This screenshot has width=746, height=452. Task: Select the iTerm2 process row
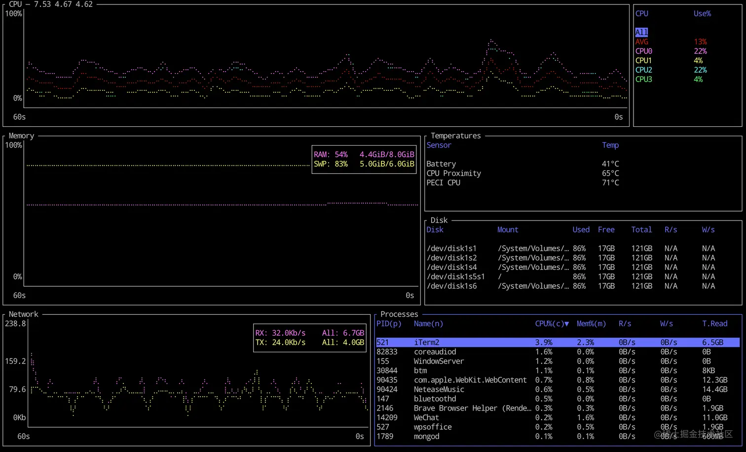point(558,342)
